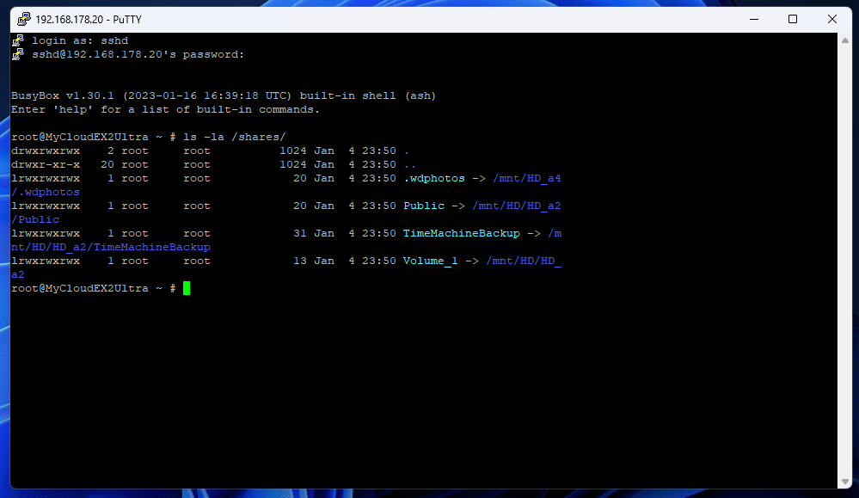This screenshot has height=498, width=859.
Task: Click the 'drwxr-xr-x' permissions text
Action: (x=46, y=164)
